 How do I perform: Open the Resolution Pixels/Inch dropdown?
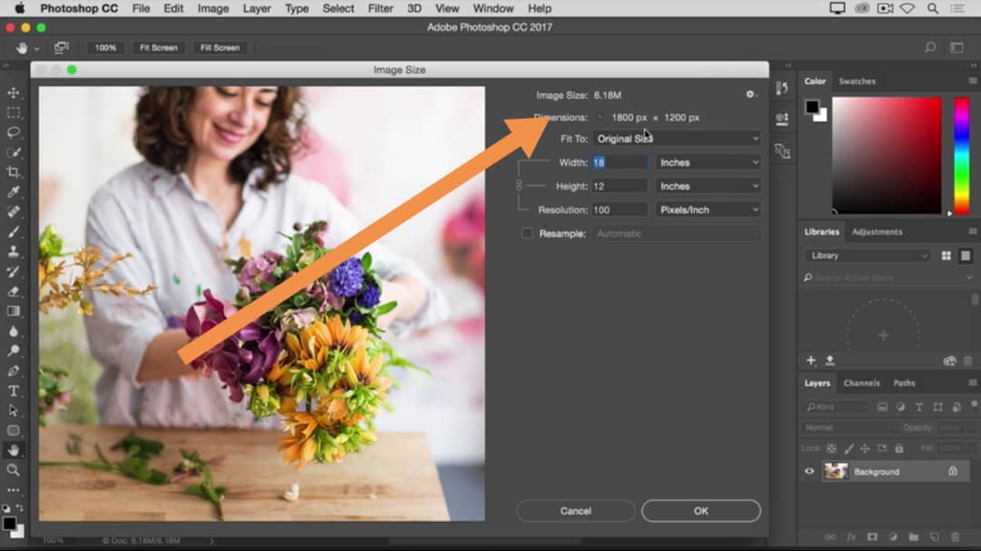(708, 210)
